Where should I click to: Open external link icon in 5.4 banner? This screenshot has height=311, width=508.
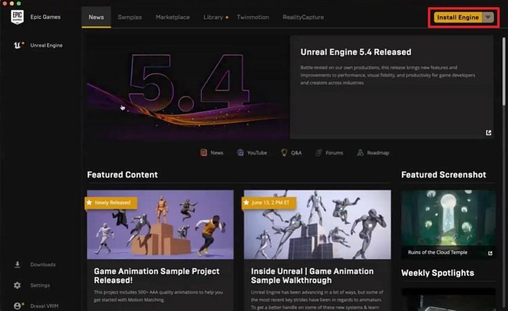(488, 133)
